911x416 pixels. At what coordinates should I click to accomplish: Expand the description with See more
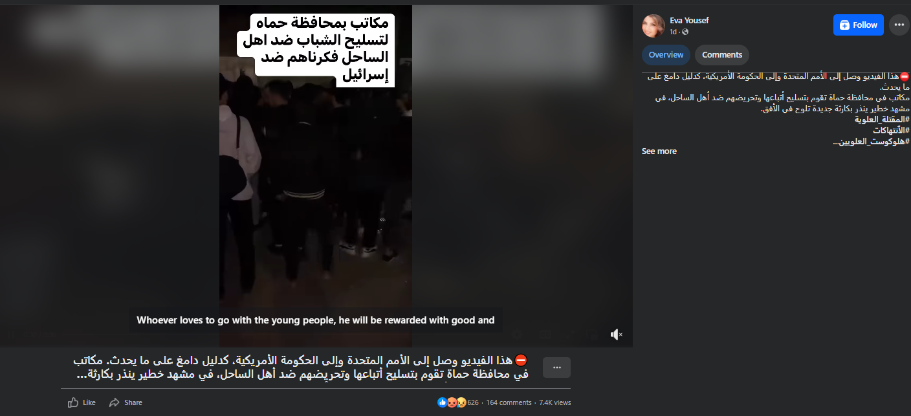click(659, 151)
